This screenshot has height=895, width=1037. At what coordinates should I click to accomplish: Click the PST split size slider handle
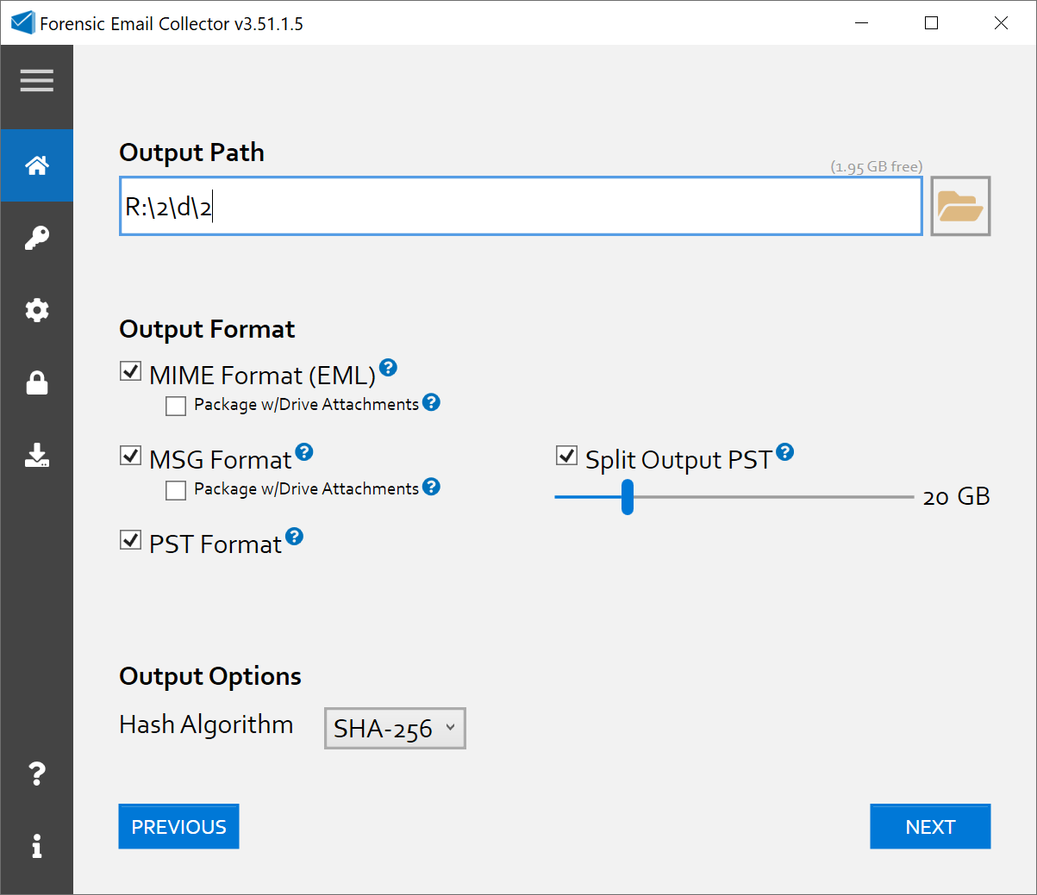pyautogui.click(x=628, y=497)
